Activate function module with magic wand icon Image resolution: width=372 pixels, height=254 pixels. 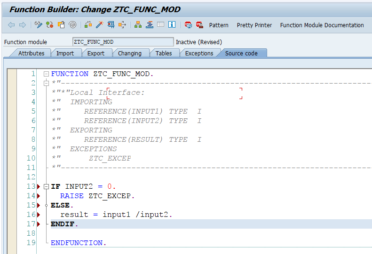coord(99,24)
